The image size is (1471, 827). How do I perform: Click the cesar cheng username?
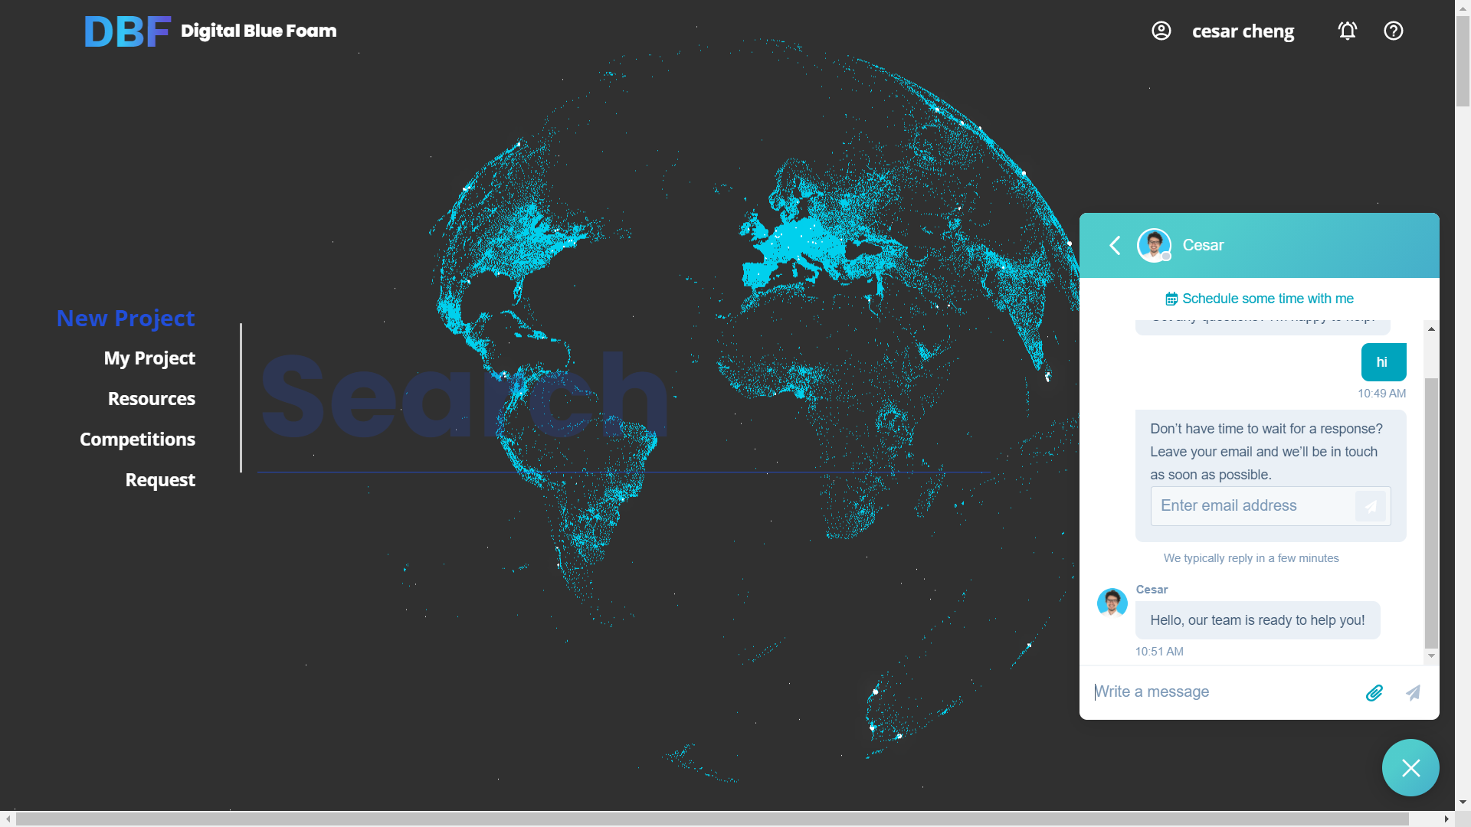(x=1243, y=31)
